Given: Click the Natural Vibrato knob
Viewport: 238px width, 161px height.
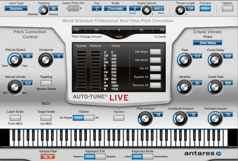Looking at the screenshot, I should click(x=15, y=87).
